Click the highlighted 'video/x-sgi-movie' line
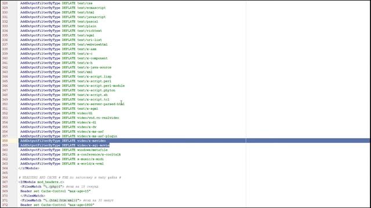The height and width of the screenshot is (208, 371). [65, 145]
